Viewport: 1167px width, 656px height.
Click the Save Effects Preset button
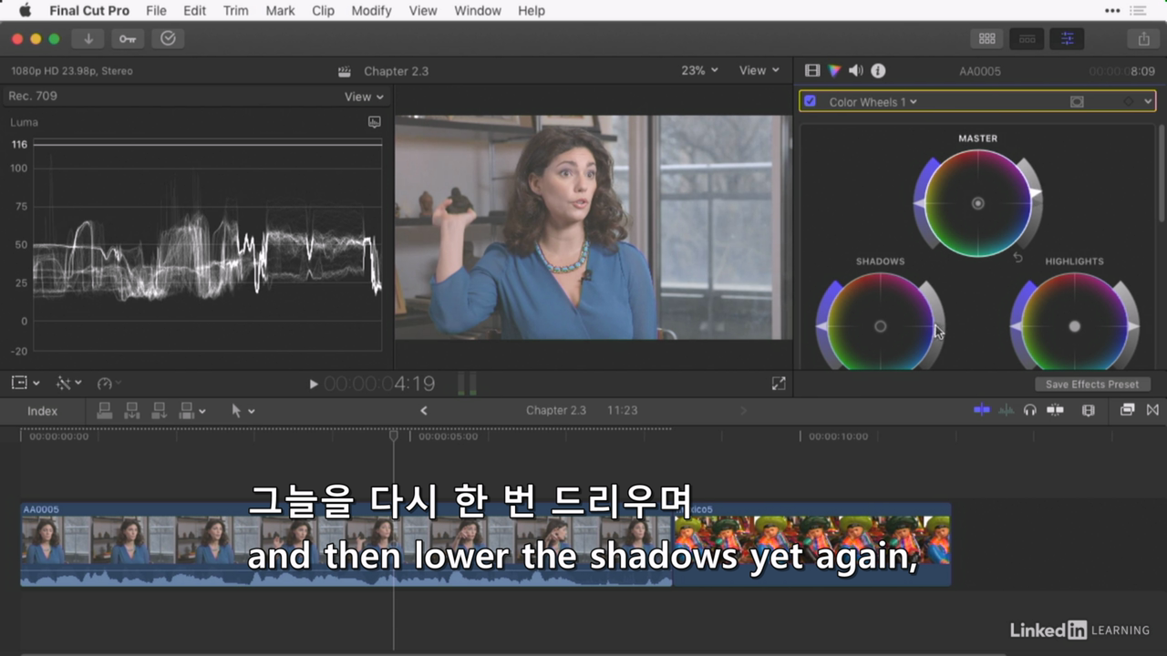click(1092, 384)
